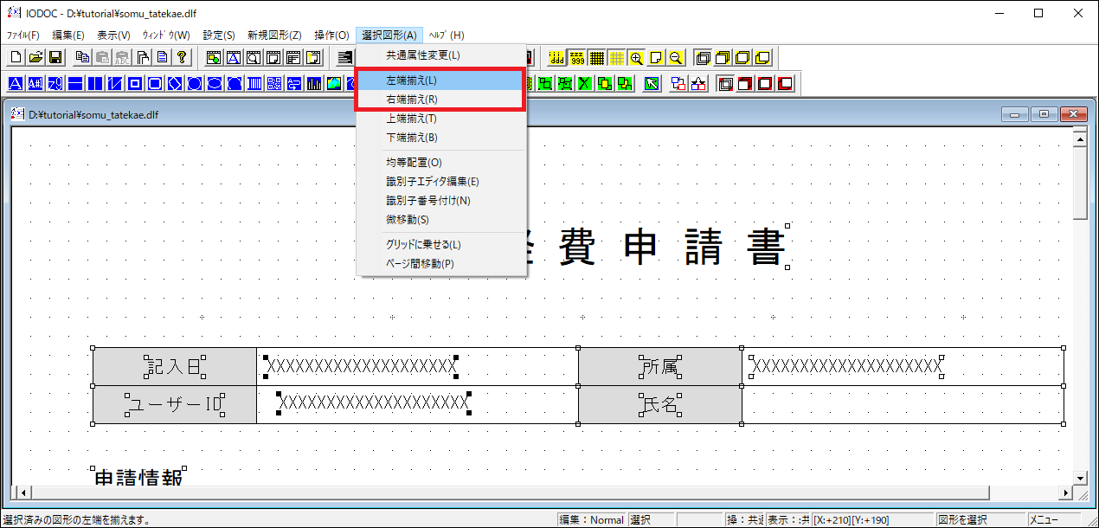Zoom out with the minus magnifier icon
Viewport: 1099px width, 528px height.
[x=676, y=57]
